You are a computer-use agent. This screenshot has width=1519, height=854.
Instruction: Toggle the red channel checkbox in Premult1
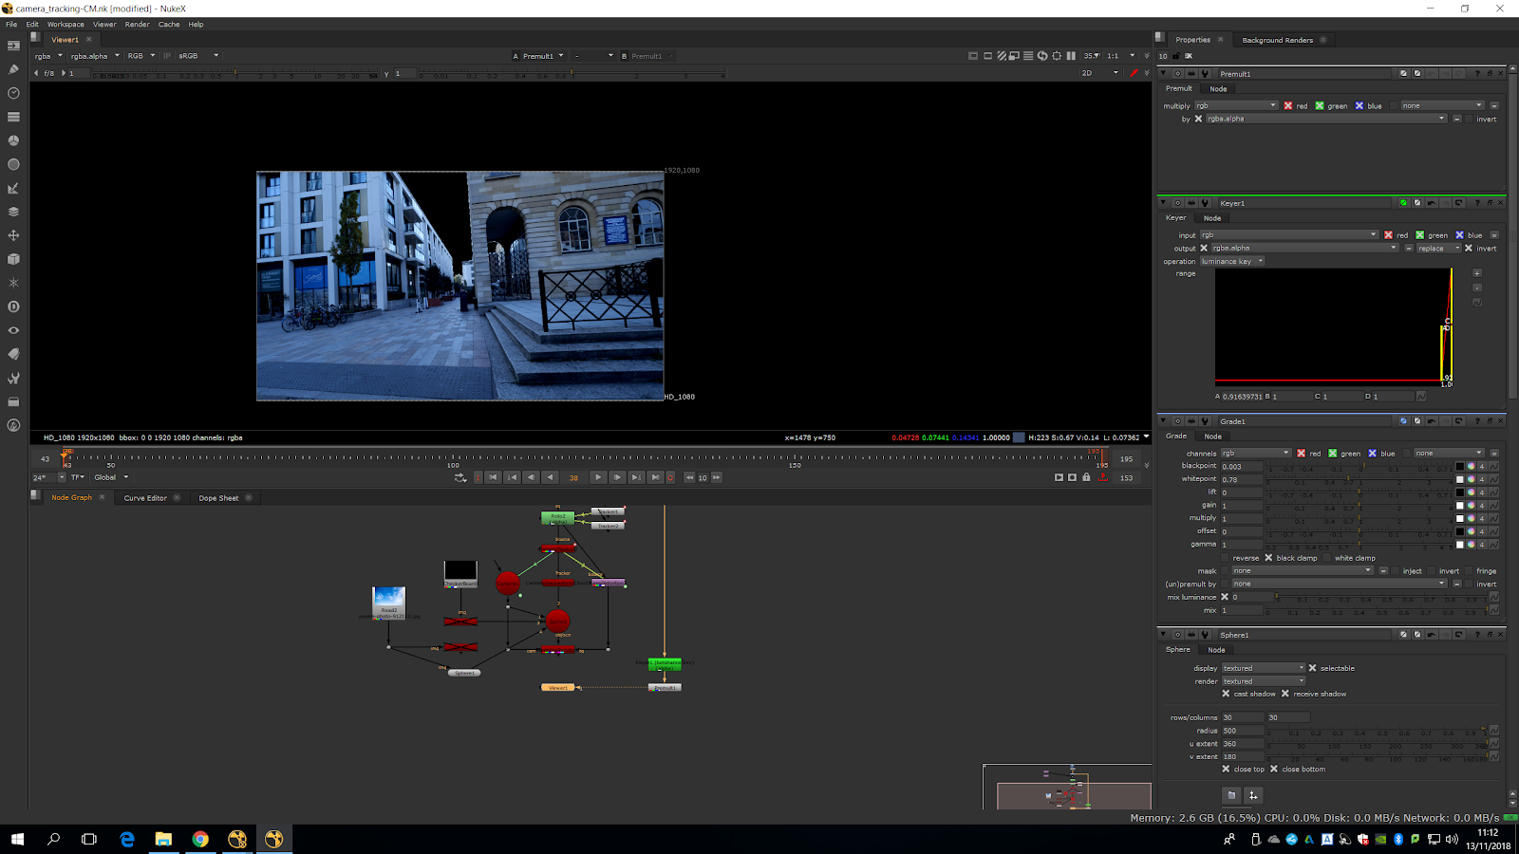tap(1288, 105)
